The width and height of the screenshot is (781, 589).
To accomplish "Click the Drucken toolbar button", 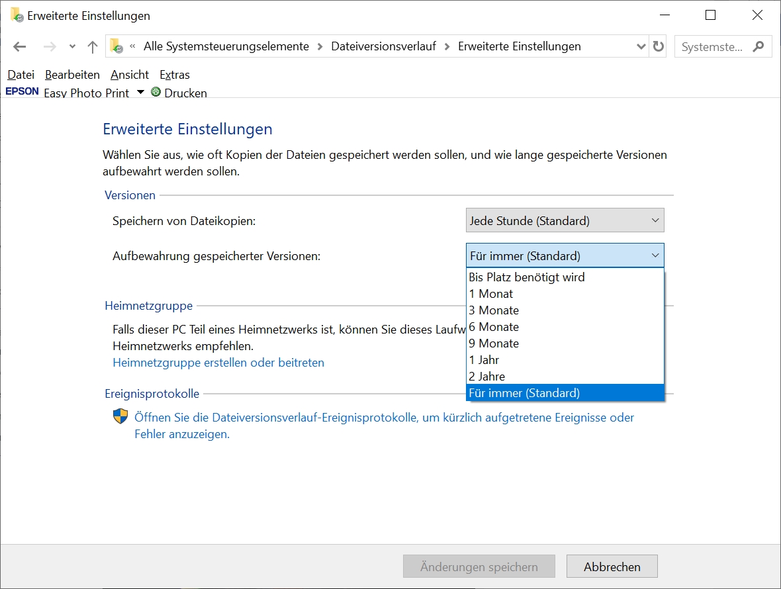I will click(179, 93).
